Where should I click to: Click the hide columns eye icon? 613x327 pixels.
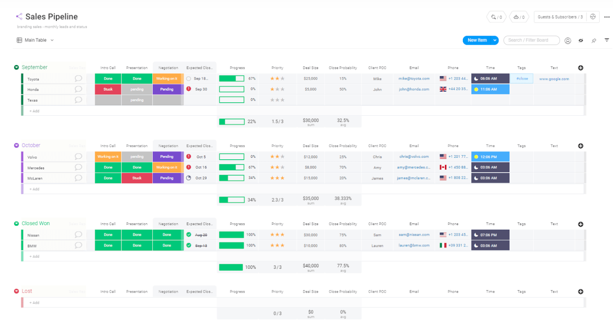pos(581,40)
